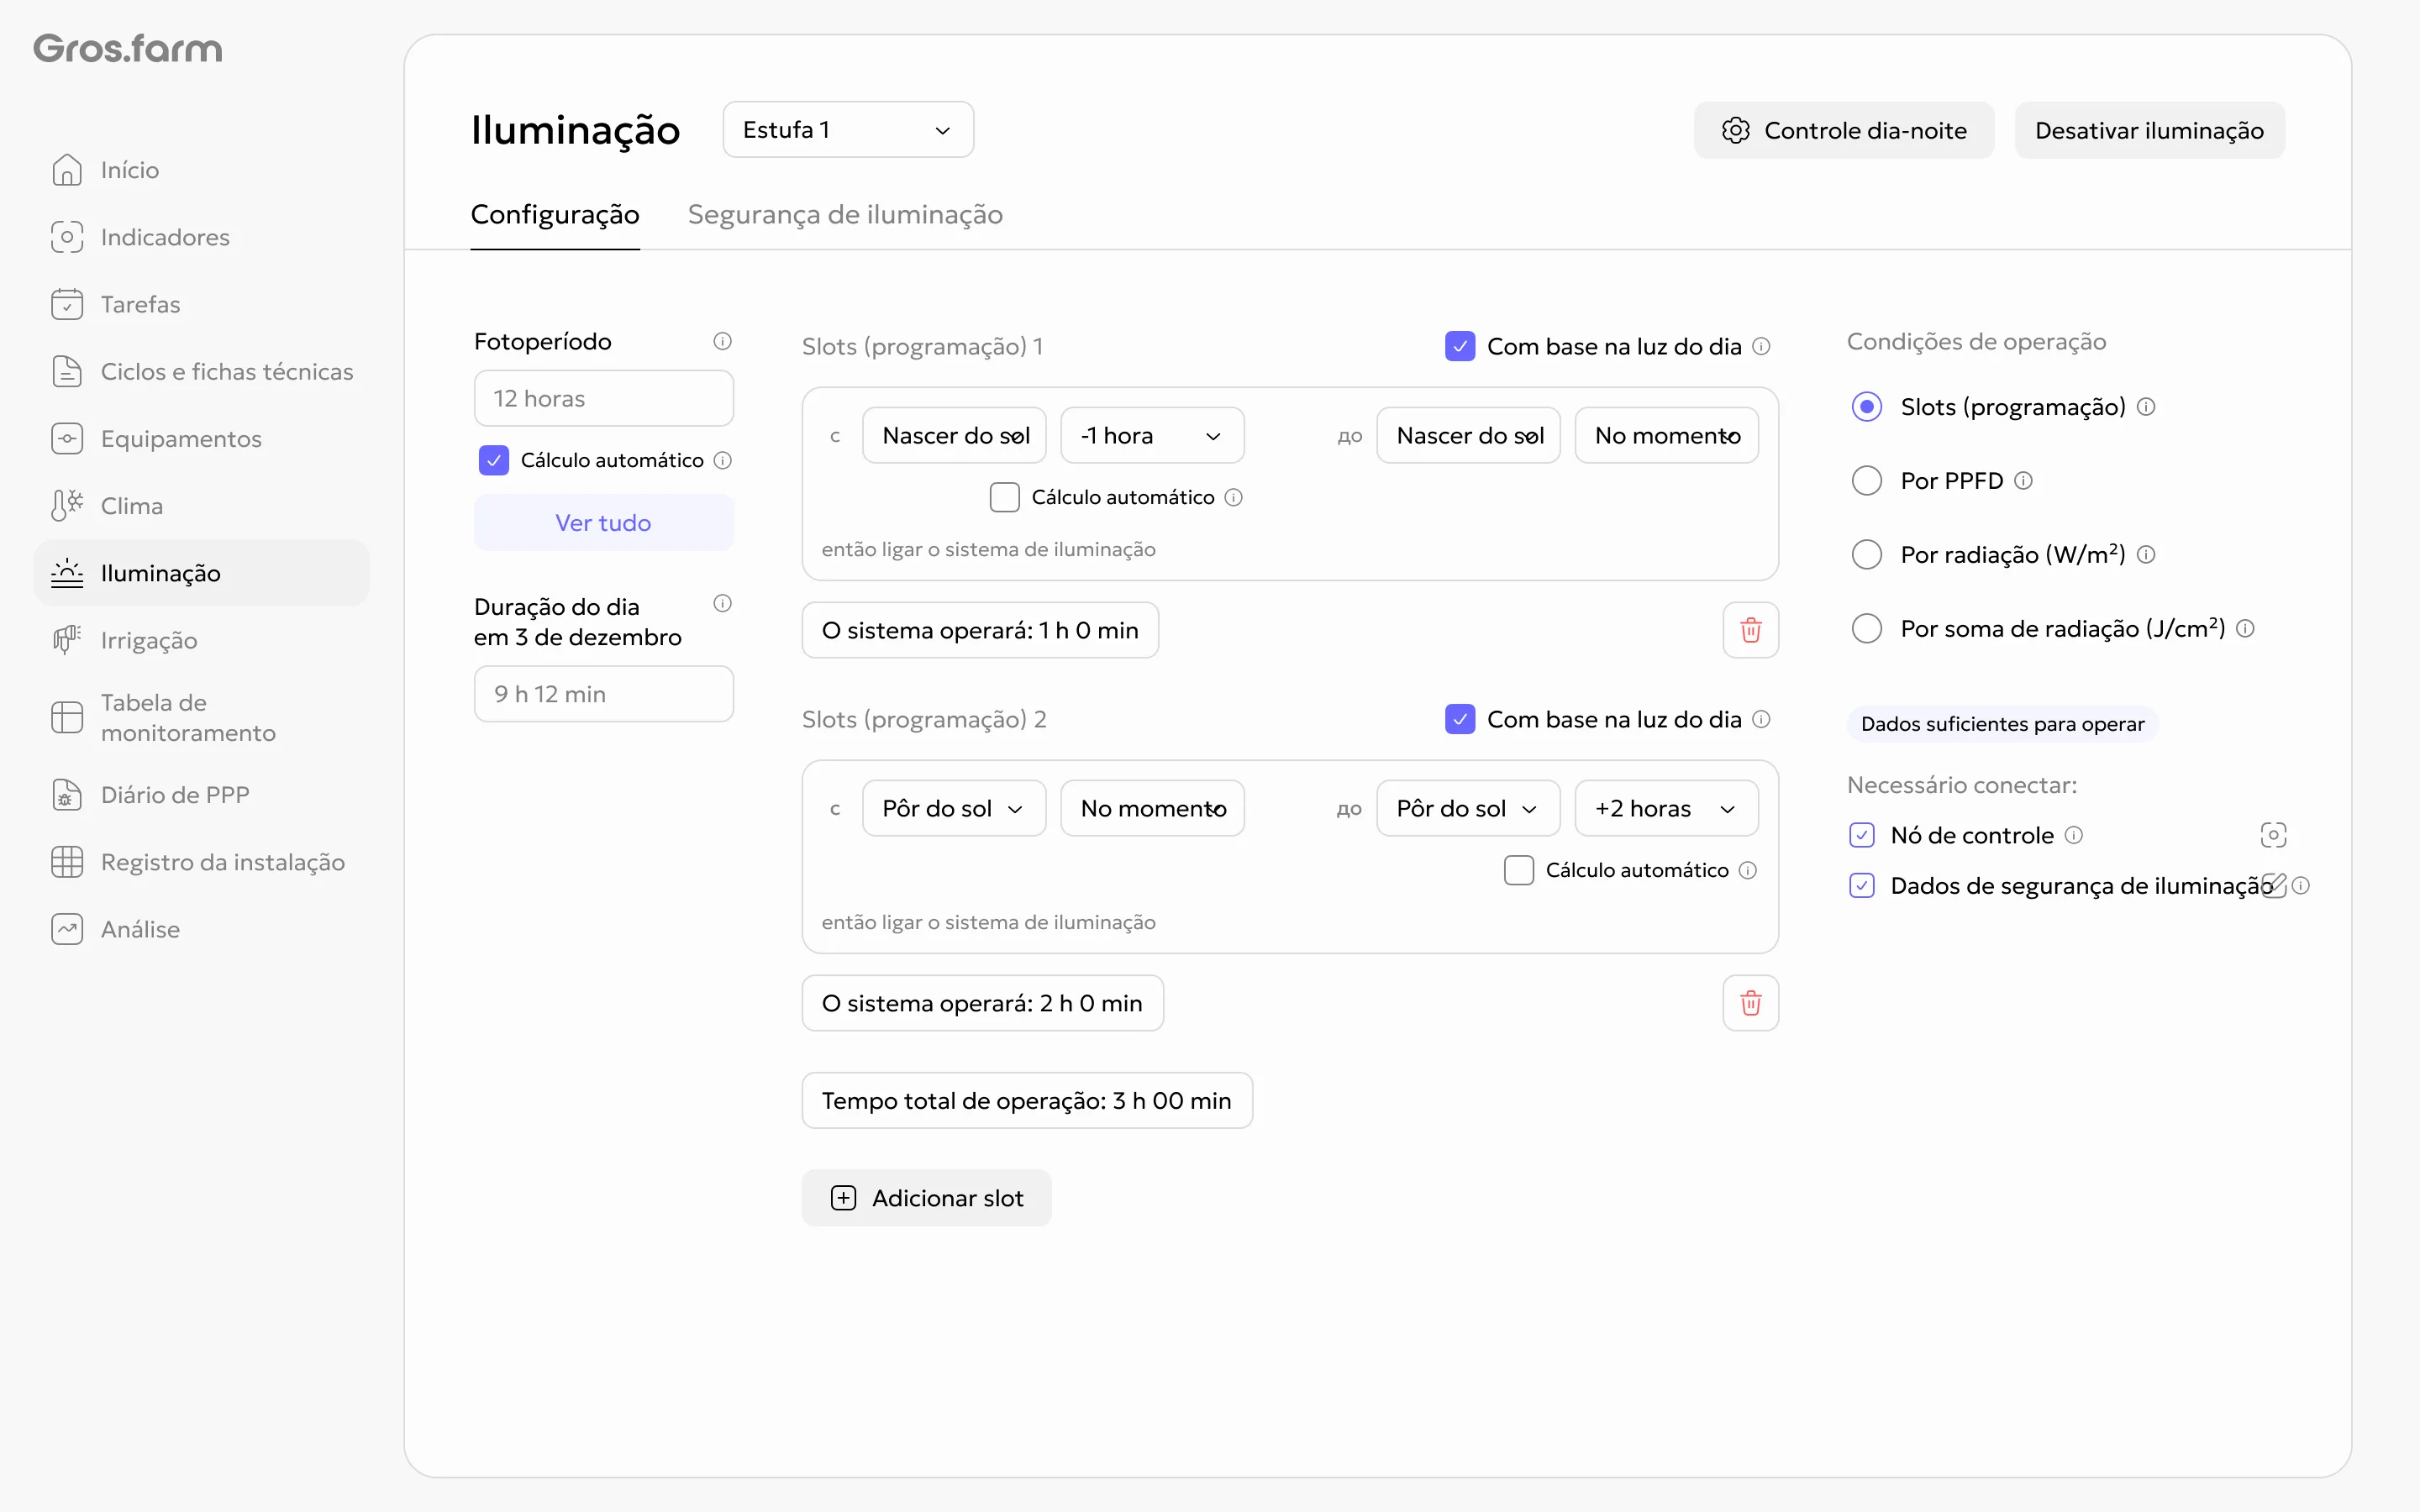Click the scan icon beside Nó de controle
Image resolution: width=2420 pixels, height=1512 pixels.
(2273, 835)
